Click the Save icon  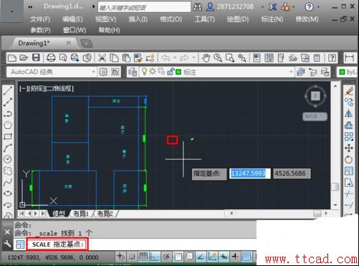(x=36, y=58)
